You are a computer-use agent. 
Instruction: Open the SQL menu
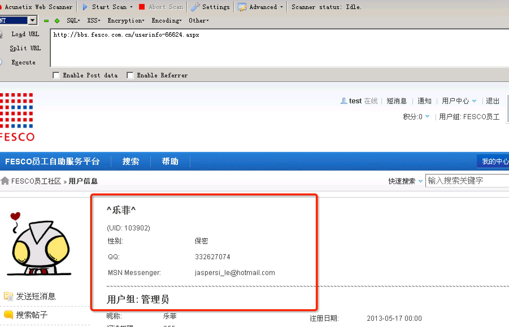tap(73, 21)
